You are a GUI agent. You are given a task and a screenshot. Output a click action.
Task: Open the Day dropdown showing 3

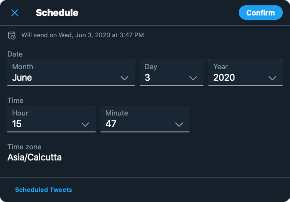tap(172, 72)
